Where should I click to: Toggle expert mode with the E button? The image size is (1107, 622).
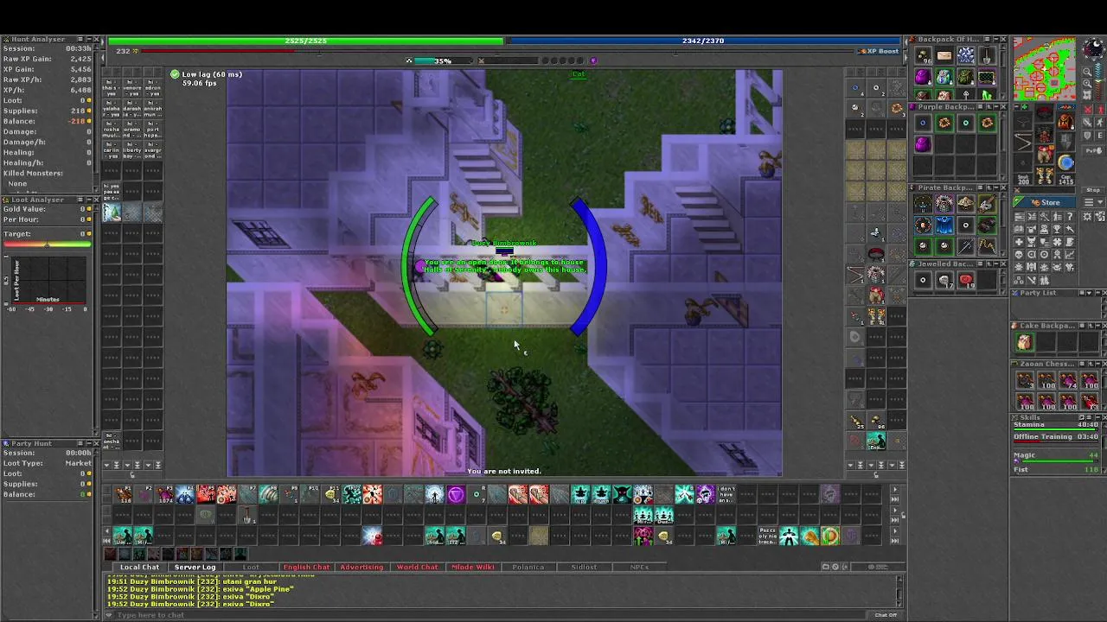[1101, 135]
